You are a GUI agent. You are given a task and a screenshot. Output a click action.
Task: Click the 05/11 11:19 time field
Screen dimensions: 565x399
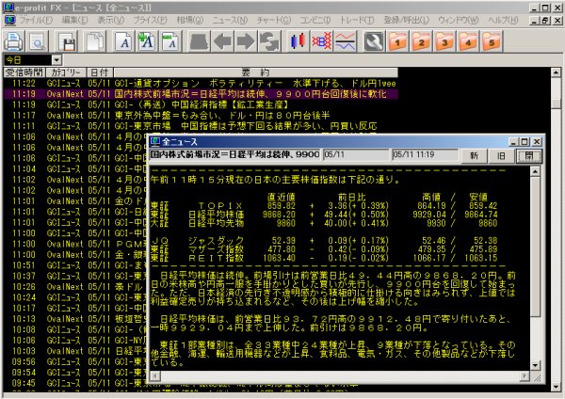426,155
